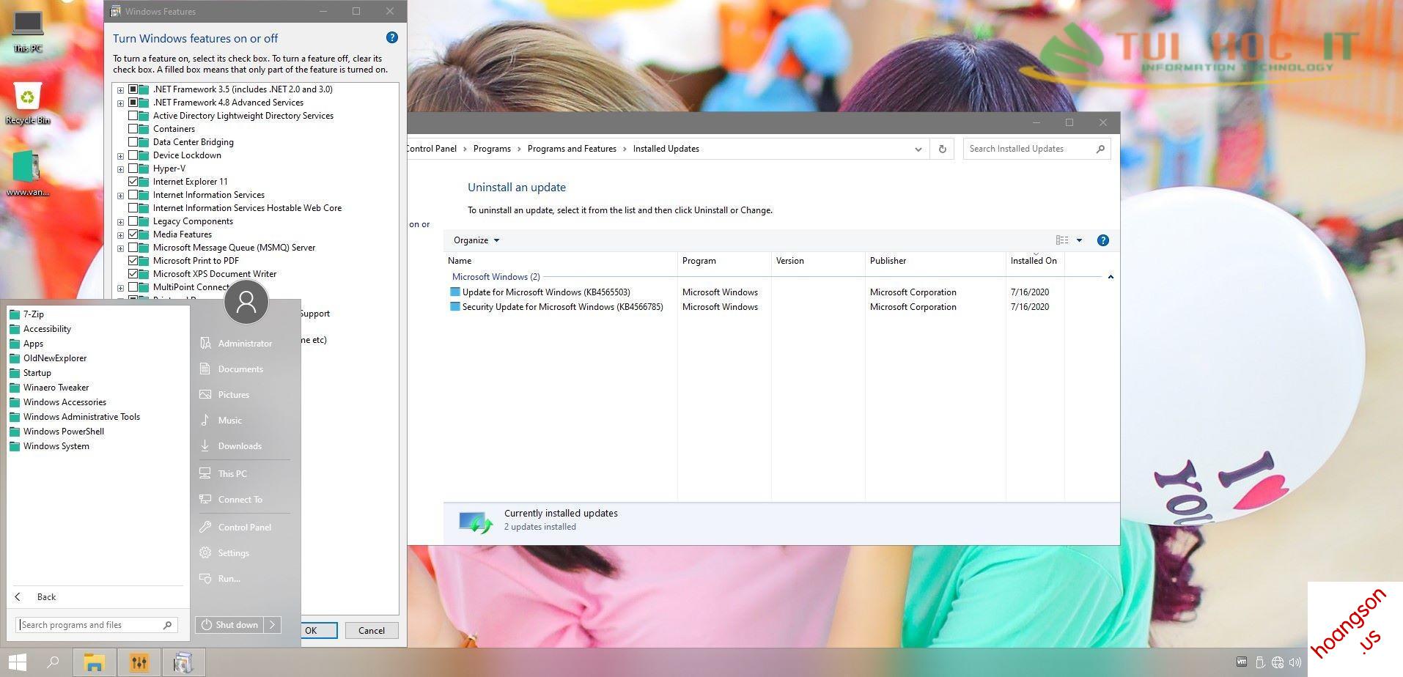Image resolution: width=1403 pixels, height=677 pixels.
Task: Open the Start button on taskbar
Action: click(x=18, y=662)
